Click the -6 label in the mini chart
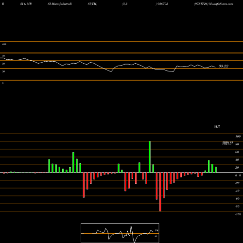The image size is (243, 243). pos(156,236)
